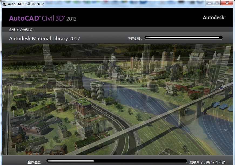Click the 正在安装 status text

135,39
